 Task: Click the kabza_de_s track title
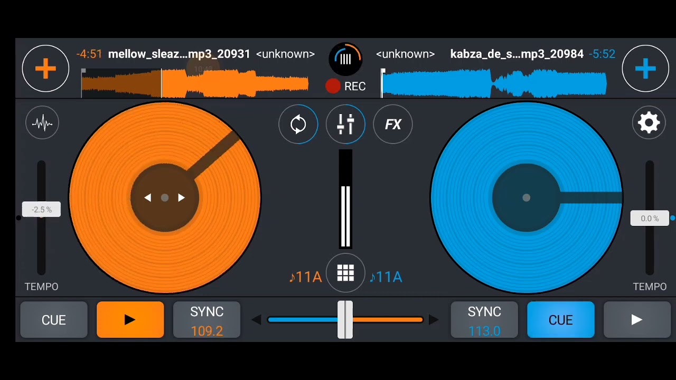[517, 54]
